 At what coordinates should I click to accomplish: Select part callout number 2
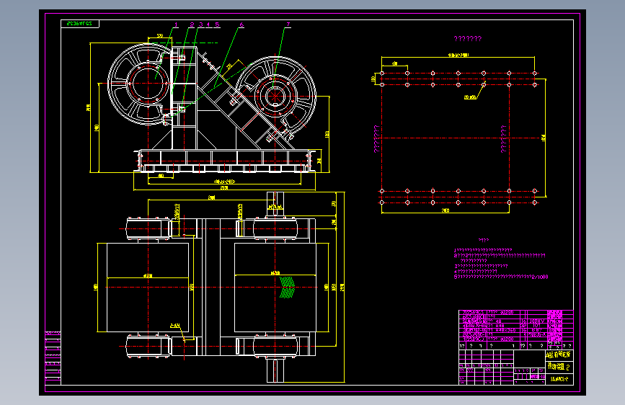[x=192, y=25]
